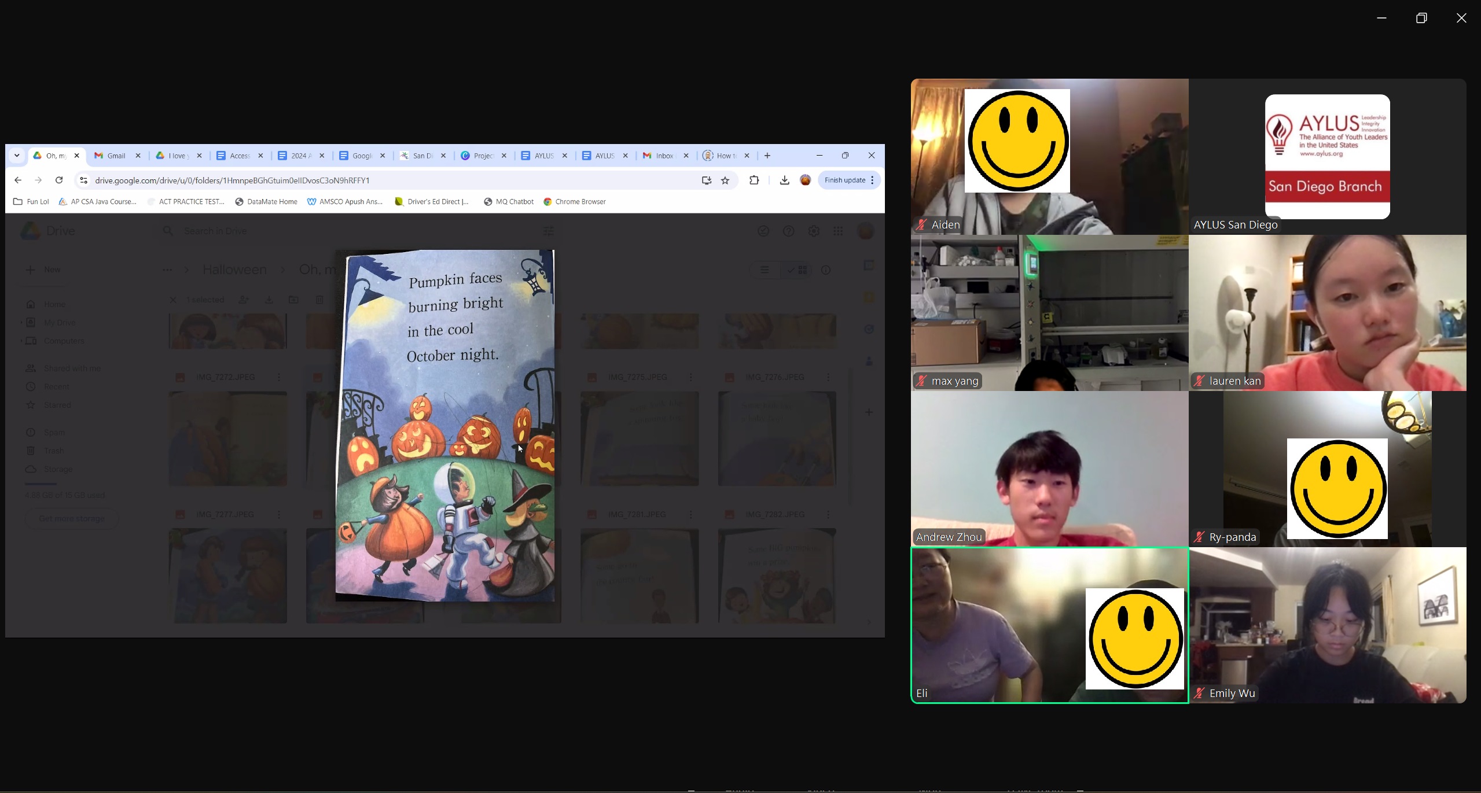Open Shared with me in sidebar
This screenshot has width=1481, height=793.
(72, 368)
